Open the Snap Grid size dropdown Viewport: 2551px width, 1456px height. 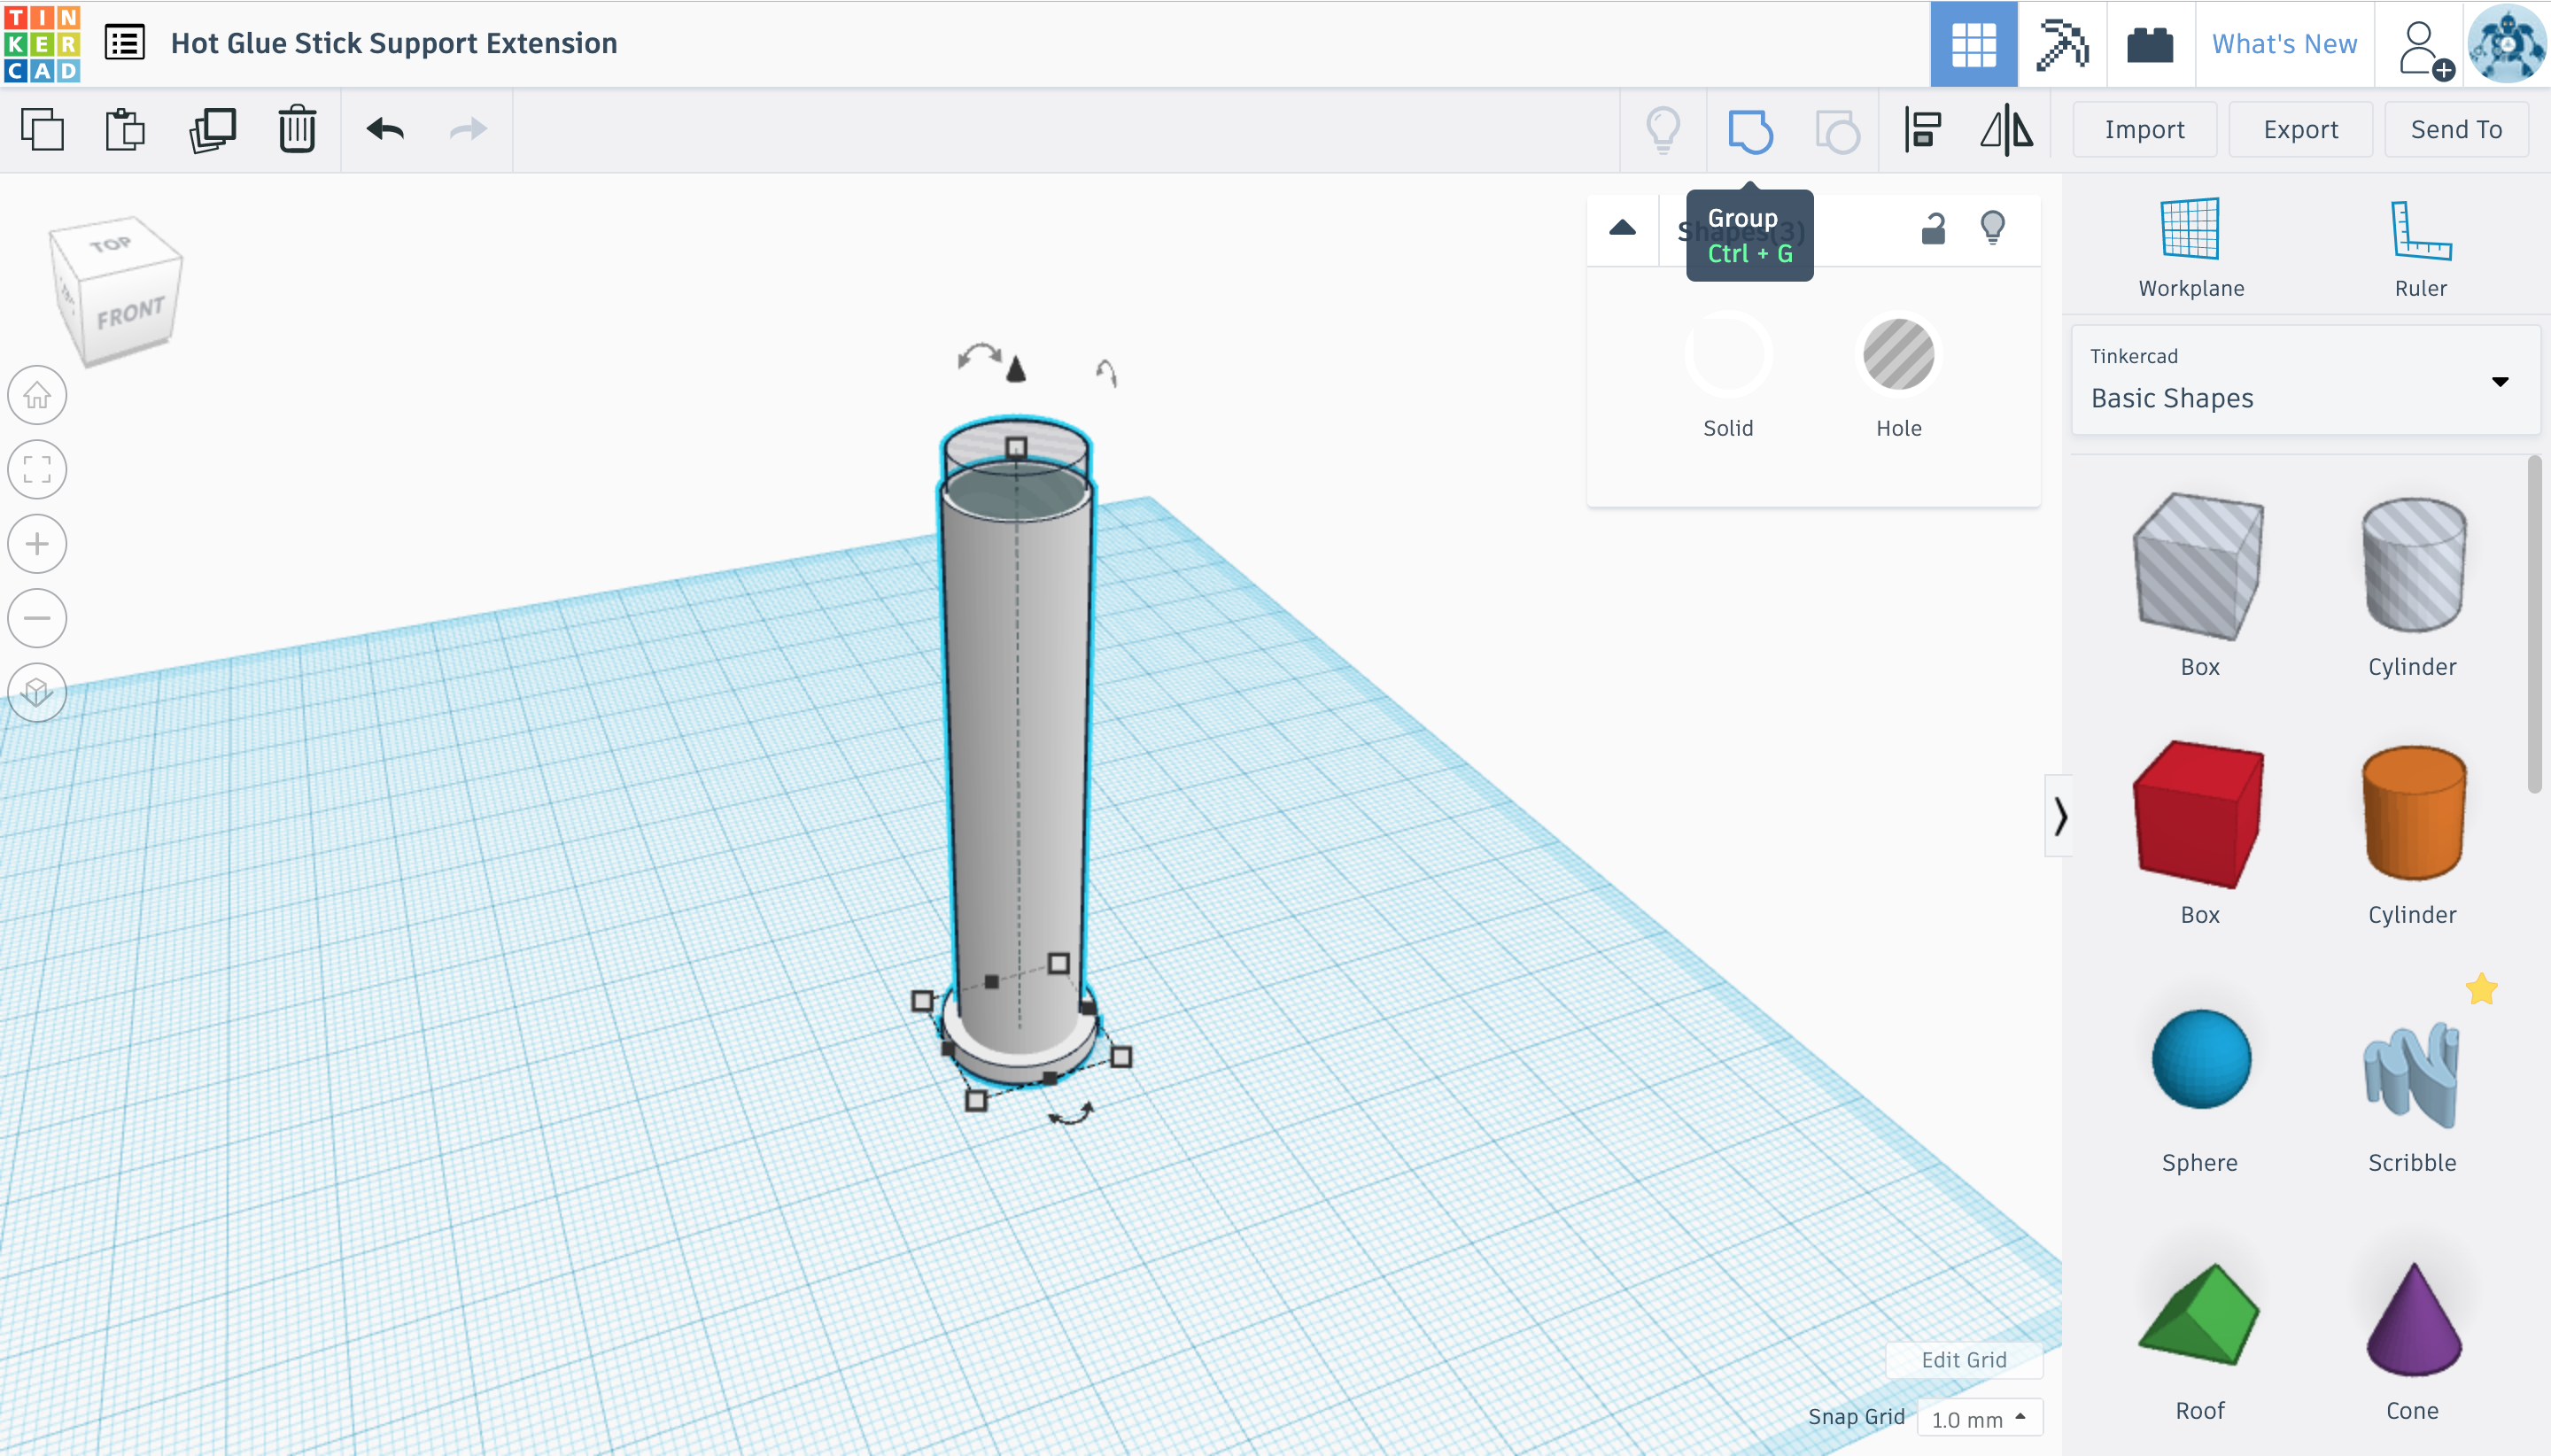click(x=1978, y=1418)
